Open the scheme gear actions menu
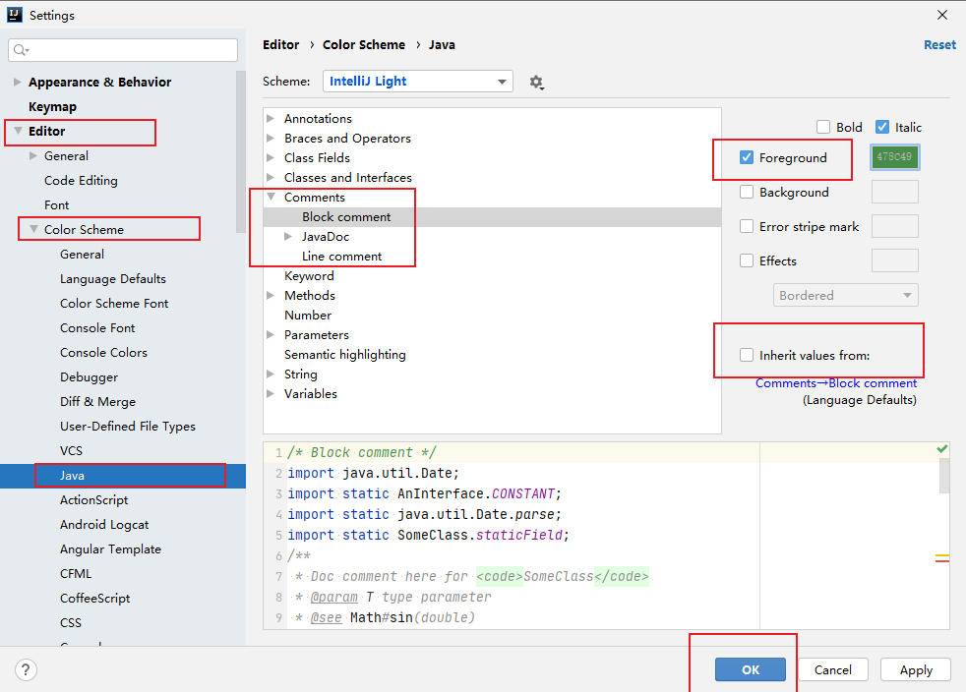This screenshot has height=692, width=966. coord(536,82)
